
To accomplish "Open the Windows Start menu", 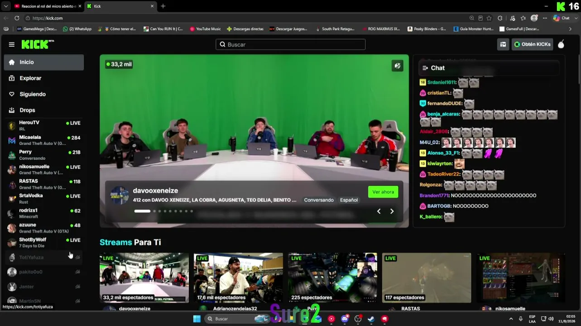I will tap(197, 319).
